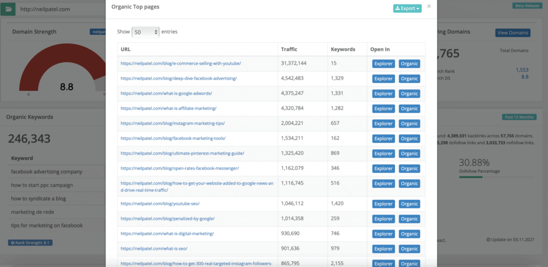The height and width of the screenshot is (267, 548).
Task: Click the Beta Release badge
Action: 527,5
